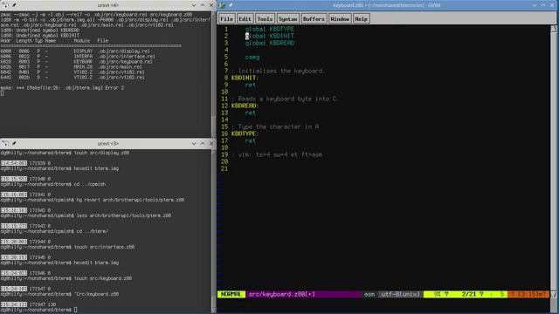The width and height of the screenshot is (559, 314).
Task: Open the Tools menu in GVIM
Action: click(x=265, y=19)
